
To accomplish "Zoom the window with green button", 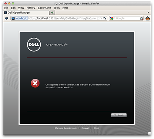I will tap(13, 4).
